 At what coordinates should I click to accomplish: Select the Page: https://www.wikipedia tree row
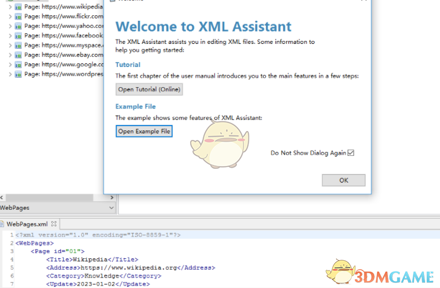point(64,7)
